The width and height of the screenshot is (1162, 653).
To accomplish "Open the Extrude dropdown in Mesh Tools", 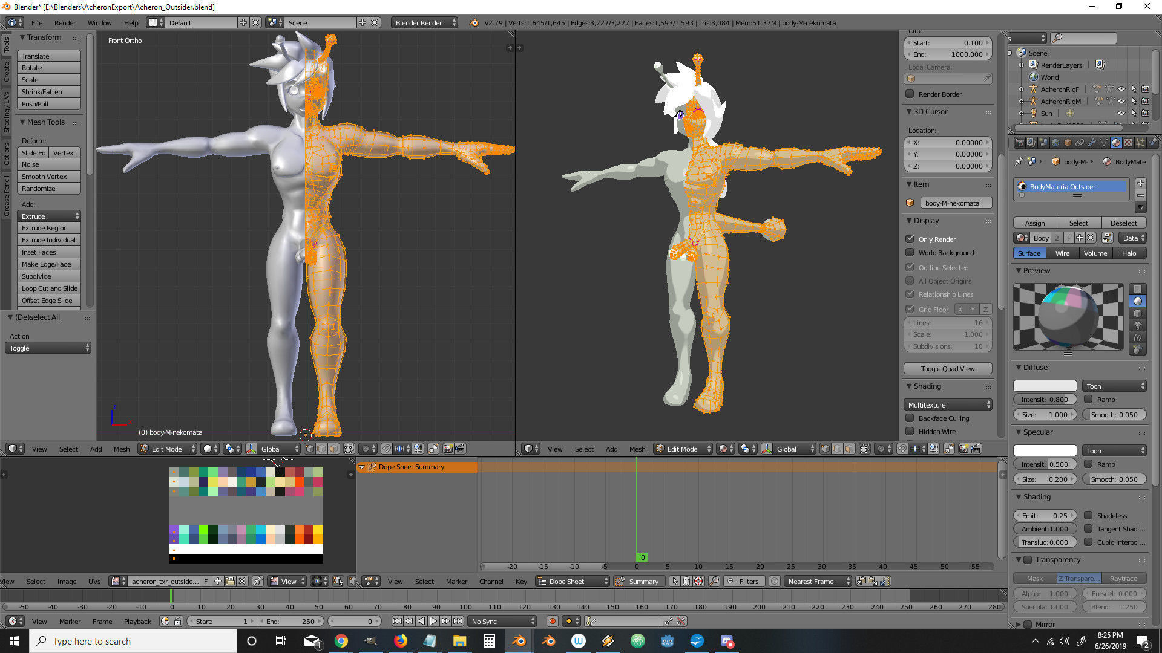I will click(50, 216).
